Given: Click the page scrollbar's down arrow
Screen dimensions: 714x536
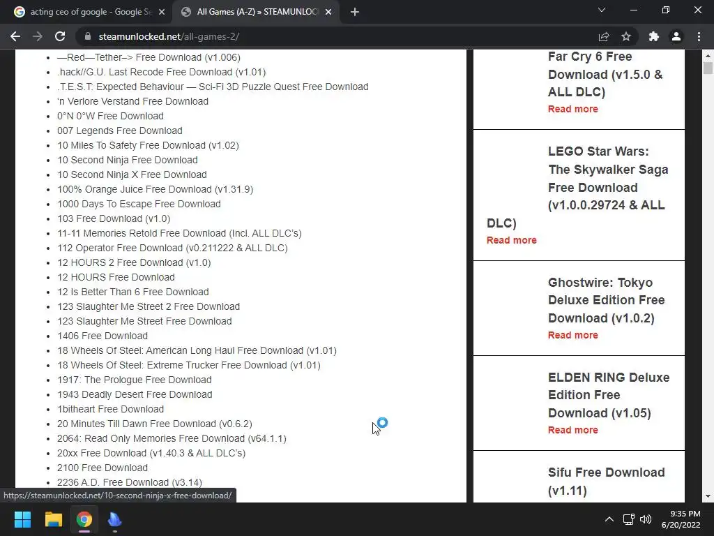Looking at the screenshot, I should [x=708, y=497].
